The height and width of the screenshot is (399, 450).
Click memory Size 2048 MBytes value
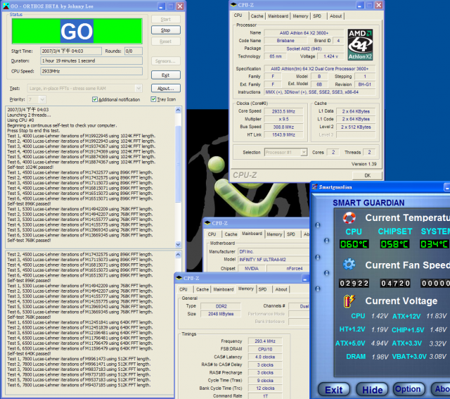(221, 314)
